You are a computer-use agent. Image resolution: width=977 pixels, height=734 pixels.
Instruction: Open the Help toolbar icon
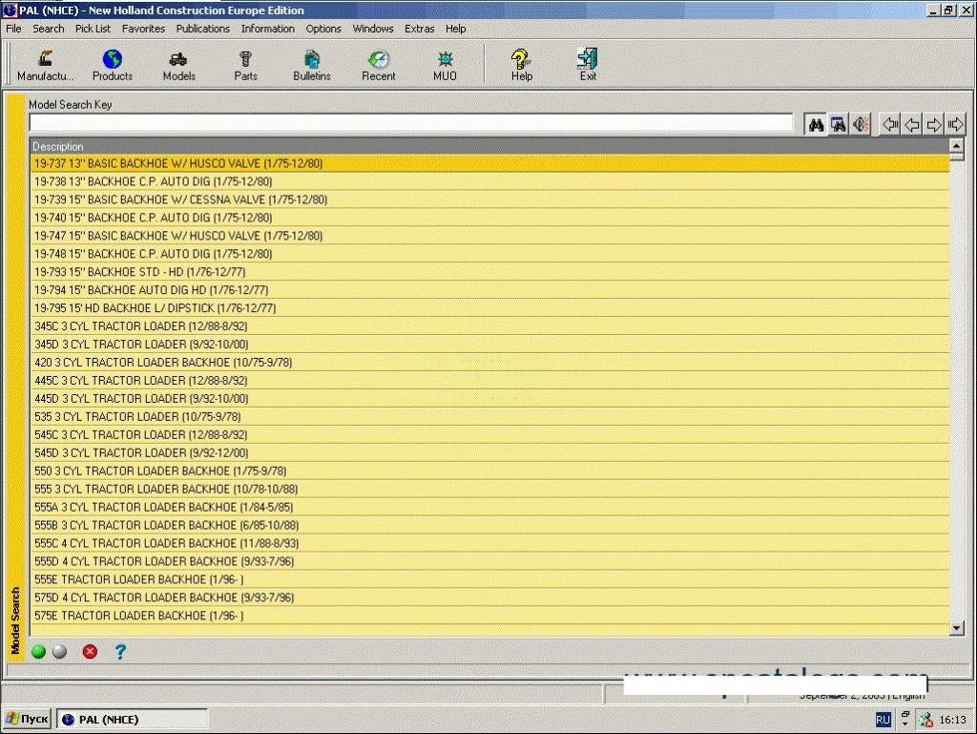point(521,59)
